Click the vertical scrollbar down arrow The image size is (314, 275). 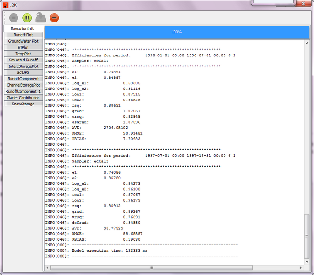(307, 261)
